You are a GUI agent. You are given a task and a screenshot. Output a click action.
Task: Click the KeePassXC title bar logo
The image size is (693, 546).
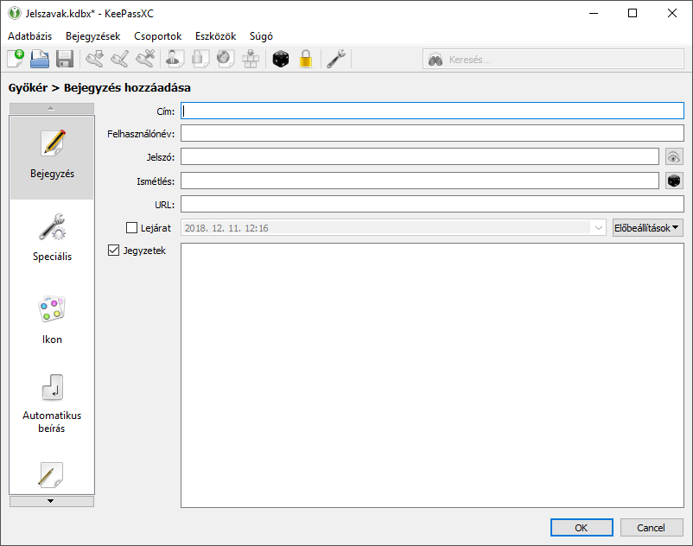[x=15, y=13]
